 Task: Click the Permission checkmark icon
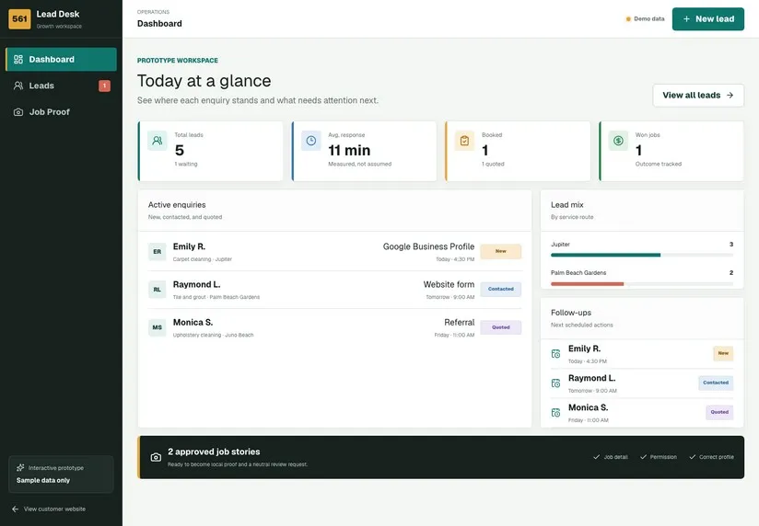(643, 457)
